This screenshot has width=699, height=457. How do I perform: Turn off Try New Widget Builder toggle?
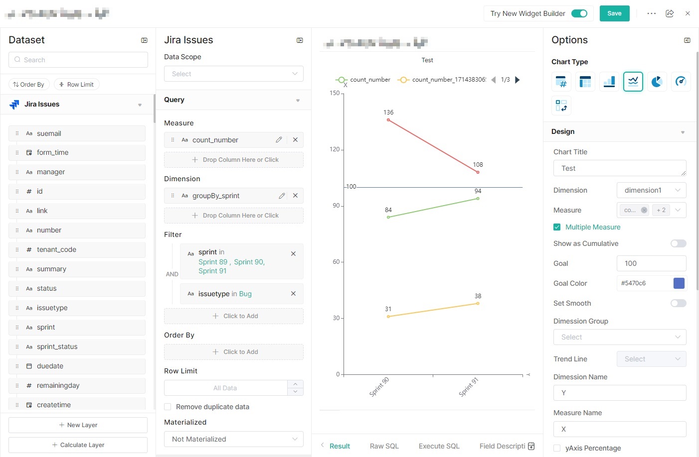579,13
